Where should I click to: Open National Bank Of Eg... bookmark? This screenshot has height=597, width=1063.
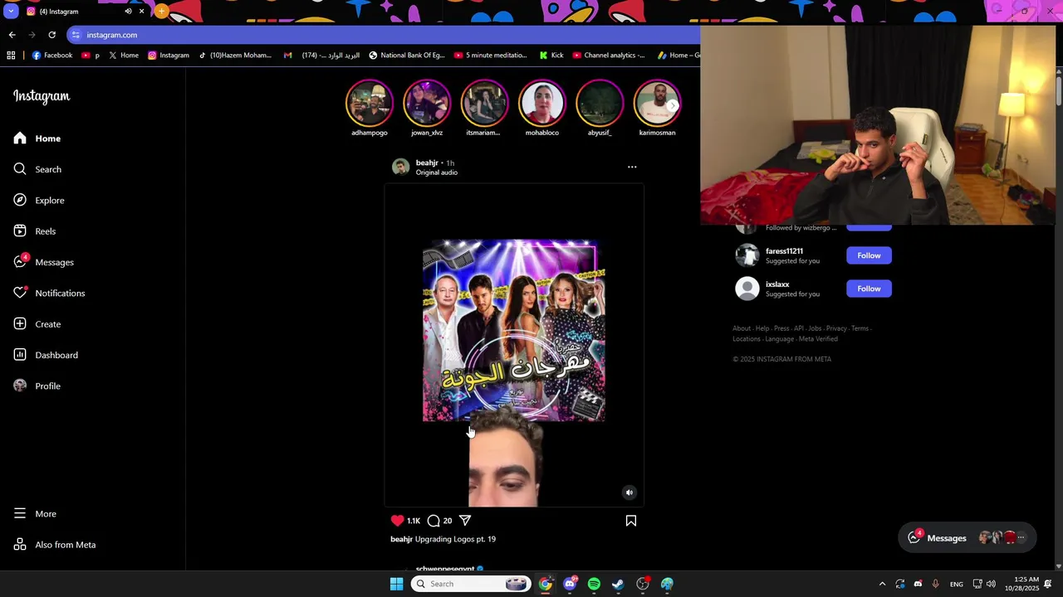407,56
